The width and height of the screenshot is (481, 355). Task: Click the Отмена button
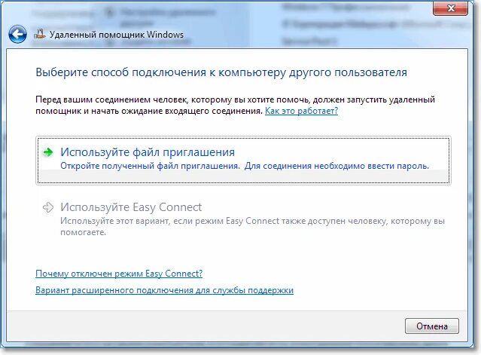432,326
